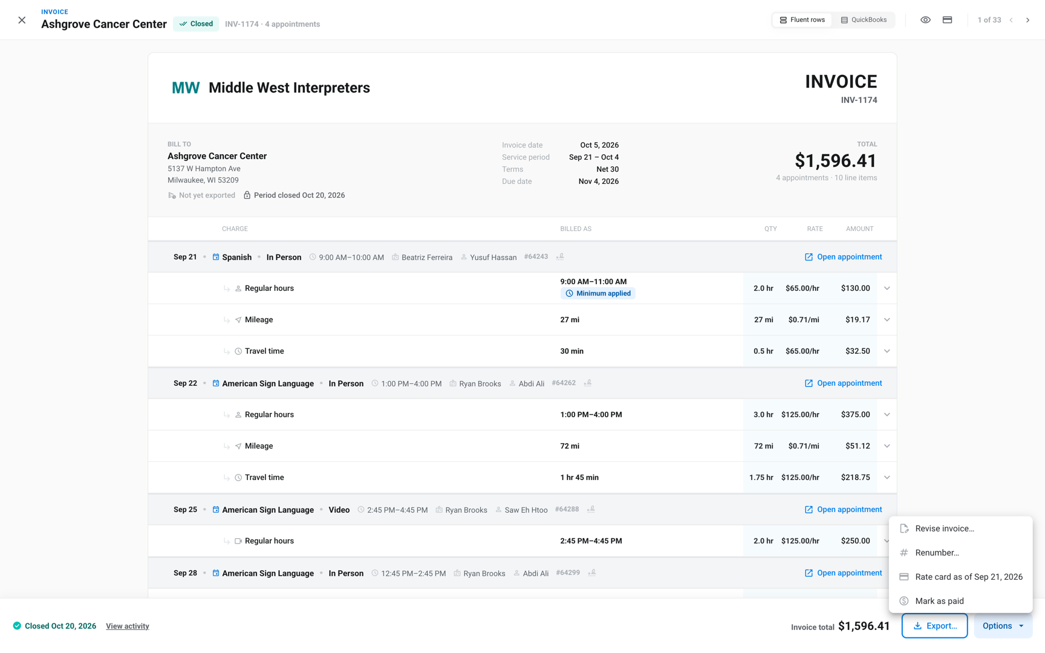Click the lock icon by Period closed

(x=247, y=195)
